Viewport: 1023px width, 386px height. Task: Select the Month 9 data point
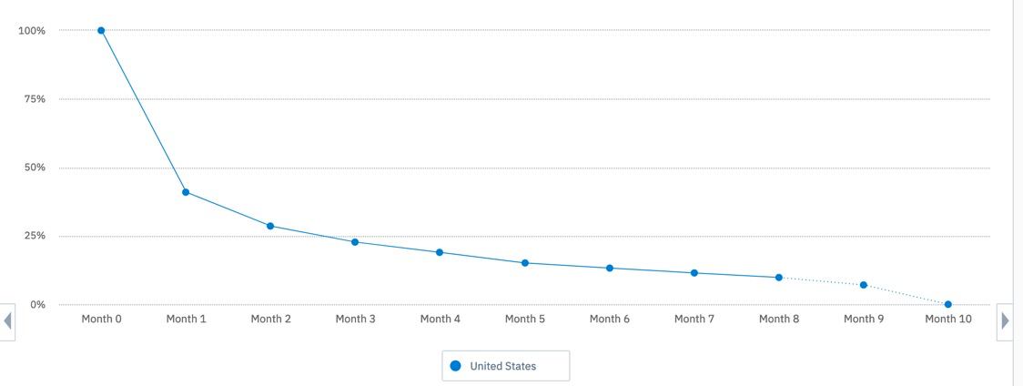click(864, 285)
